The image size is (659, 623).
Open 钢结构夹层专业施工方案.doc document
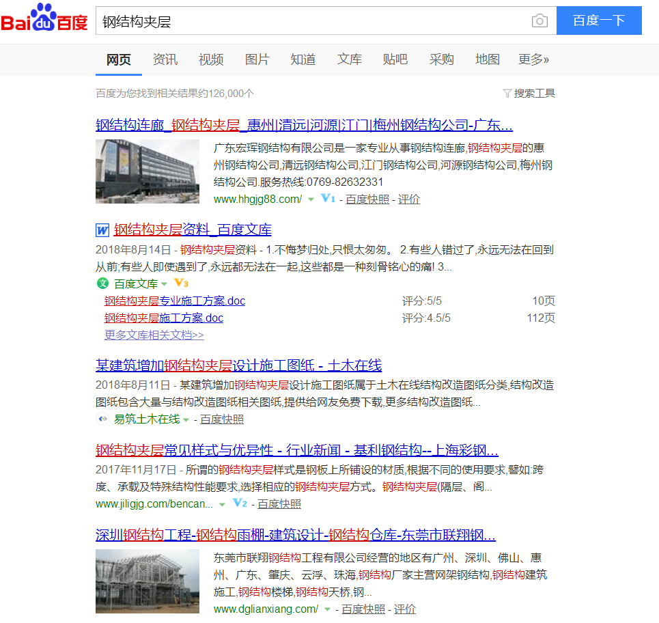[x=174, y=301]
